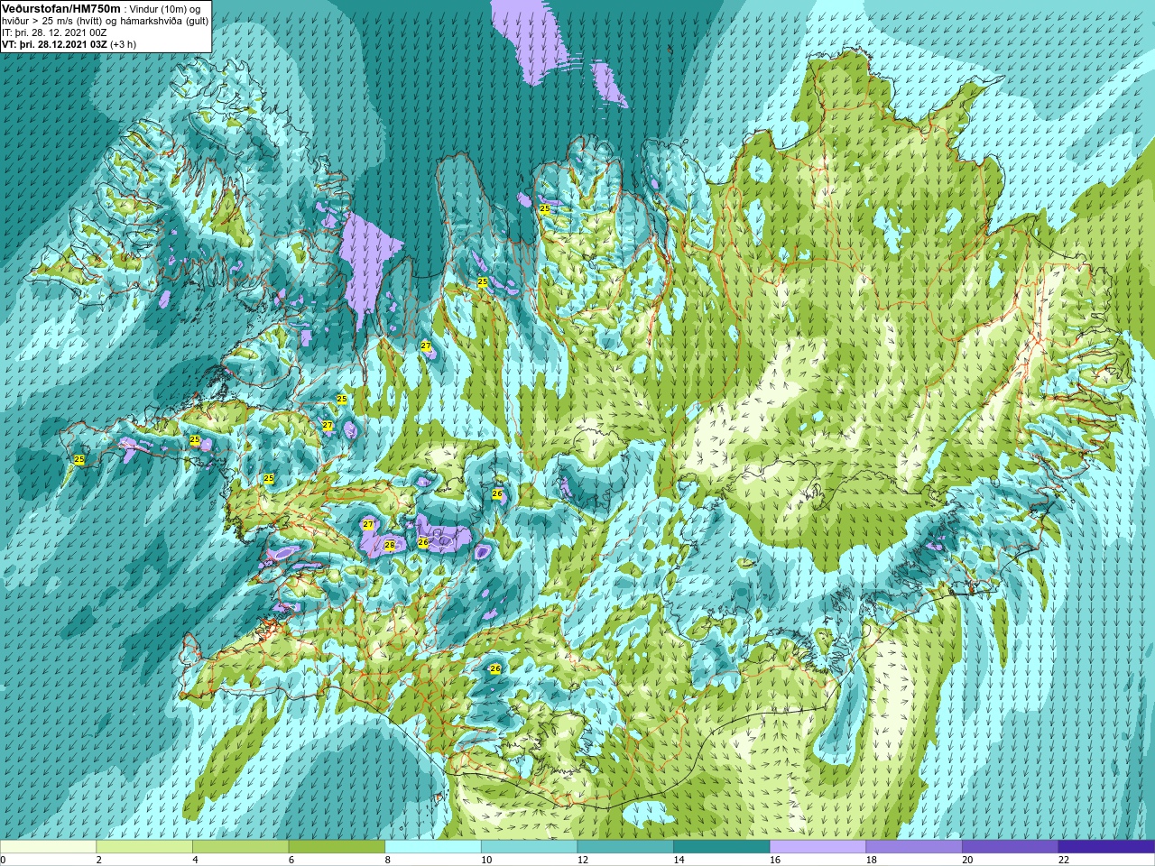Image resolution: width=1155 pixels, height=866 pixels.
Task: Click the legend scale label '4'
Action: (x=195, y=860)
